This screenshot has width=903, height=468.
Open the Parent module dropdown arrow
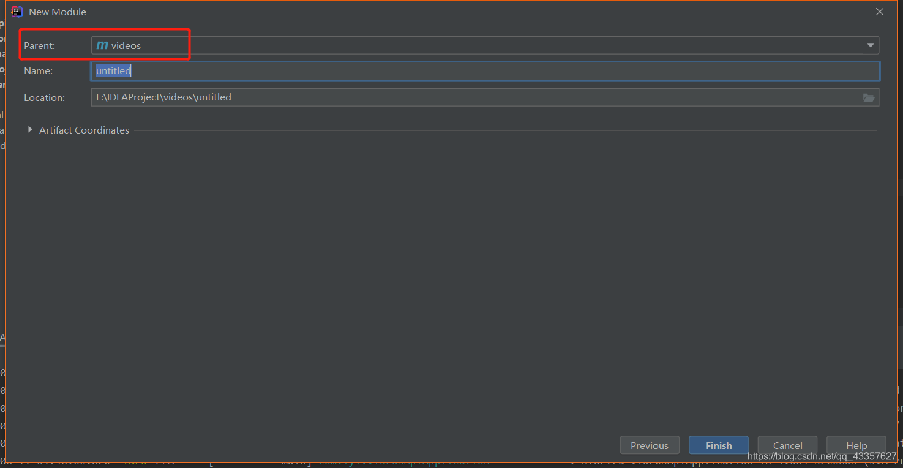click(870, 46)
